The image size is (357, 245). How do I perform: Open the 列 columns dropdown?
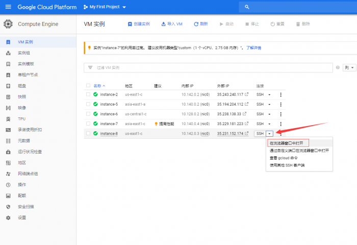point(349,67)
